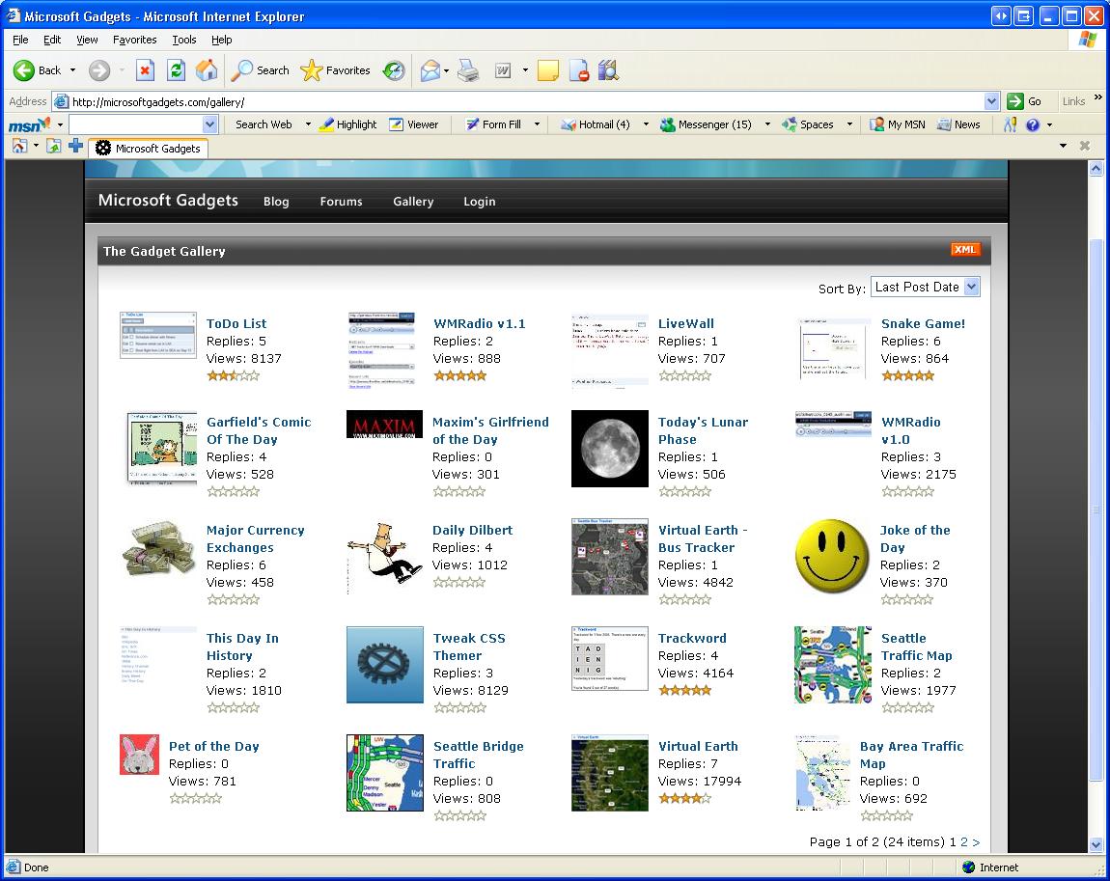Click the Mail envelope icon

[x=430, y=70]
